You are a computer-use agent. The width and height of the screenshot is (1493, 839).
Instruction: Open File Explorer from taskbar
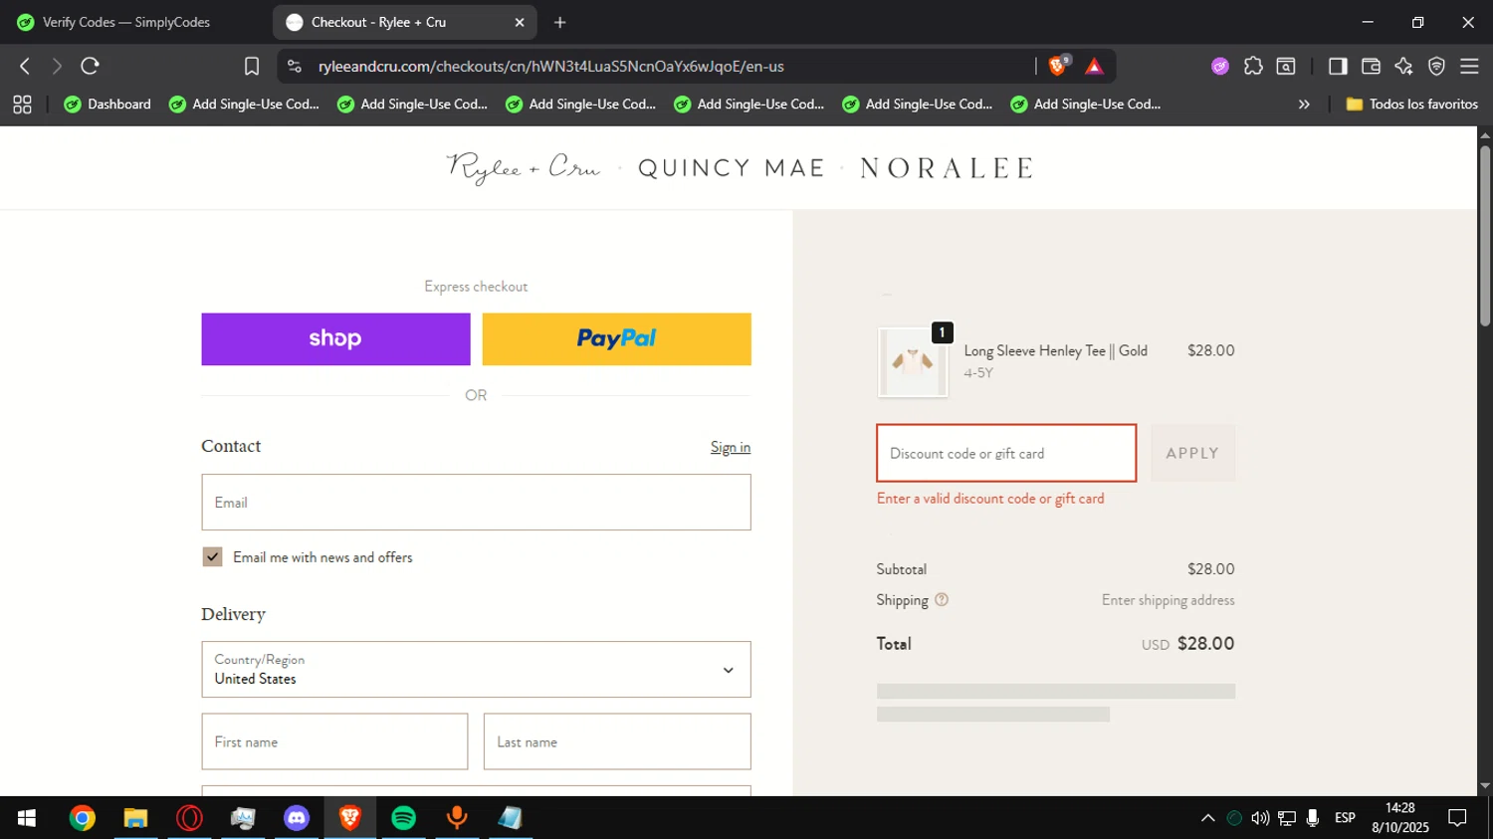click(135, 818)
